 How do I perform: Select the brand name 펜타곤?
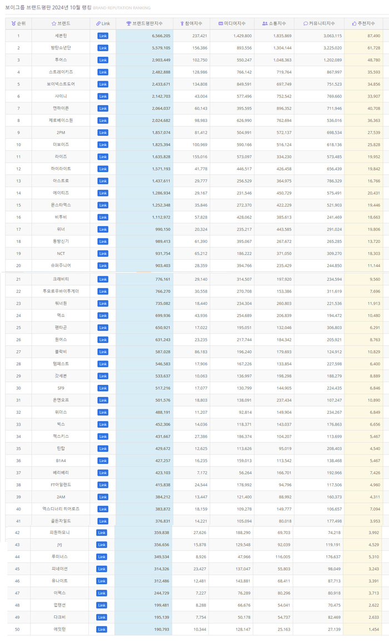[x=61, y=328]
